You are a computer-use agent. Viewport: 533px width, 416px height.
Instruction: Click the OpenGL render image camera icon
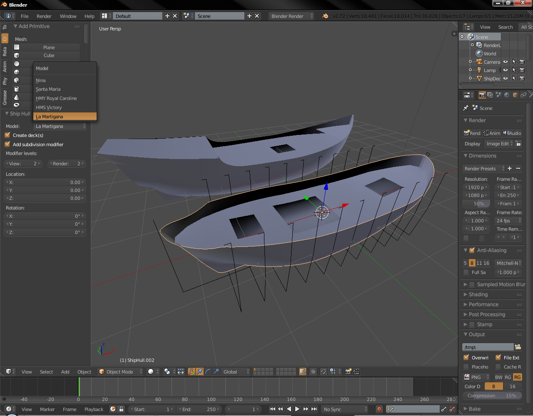coord(348,371)
